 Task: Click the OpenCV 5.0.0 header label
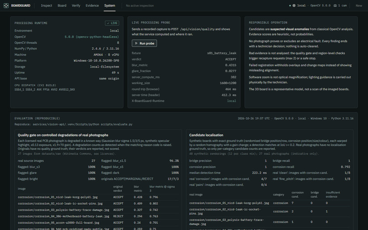(x=321, y=5)
